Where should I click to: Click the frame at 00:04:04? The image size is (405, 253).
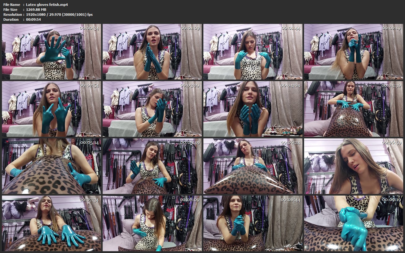pos(253,109)
